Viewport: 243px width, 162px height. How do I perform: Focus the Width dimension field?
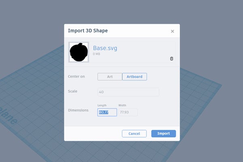(128, 112)
